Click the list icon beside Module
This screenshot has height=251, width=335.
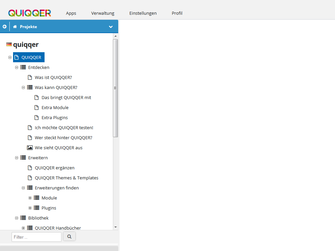pos(37,198)
